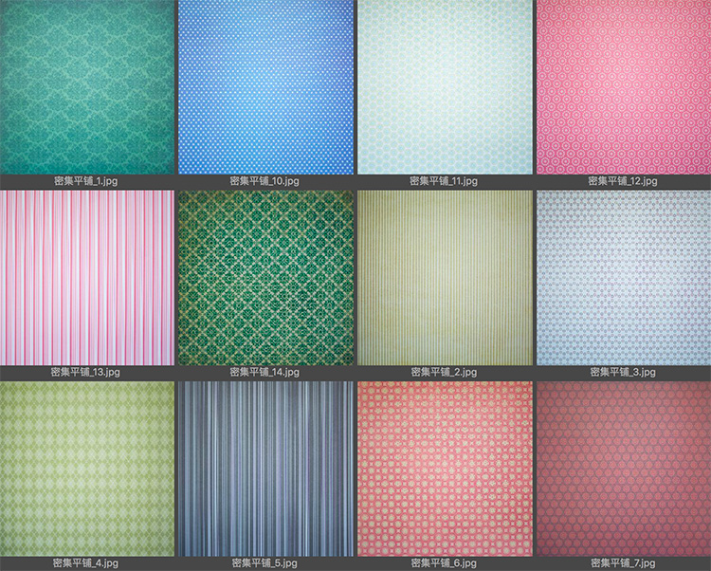Viewport: 711px width, 571px height.
Task: Select the label 密集平铺_3.jpg
Action: [x=623, y=372]
